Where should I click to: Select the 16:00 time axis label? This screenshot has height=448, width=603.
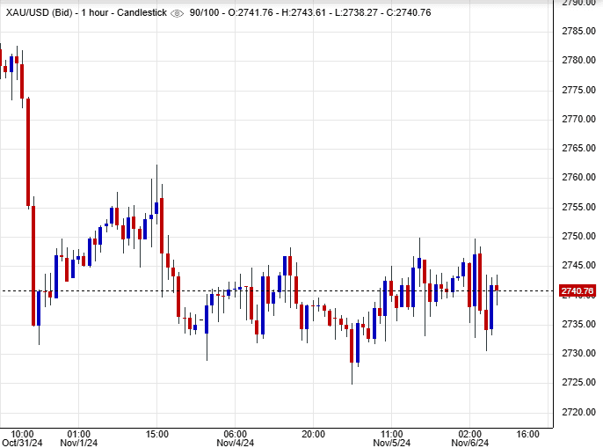(527, 434)
